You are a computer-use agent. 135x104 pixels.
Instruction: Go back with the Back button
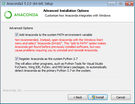tap(78, 97)
